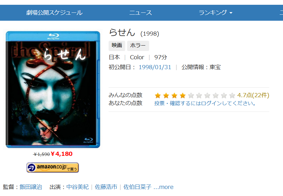Click the ランキング dropdown caret arrow
283x196 pixels.
click(x=231, y=13)
